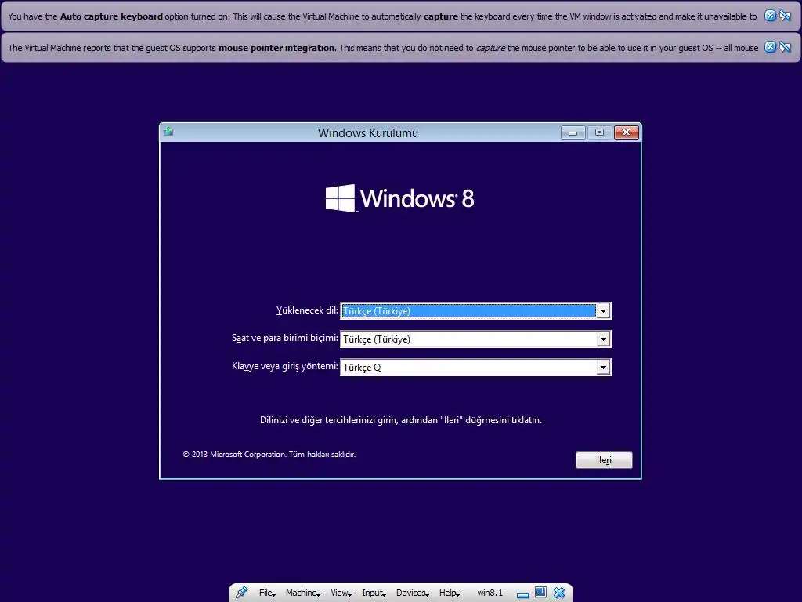Open the View menu in VM toolbar
This screenshot has width=802, height=602.
click(x=341, y=593)
